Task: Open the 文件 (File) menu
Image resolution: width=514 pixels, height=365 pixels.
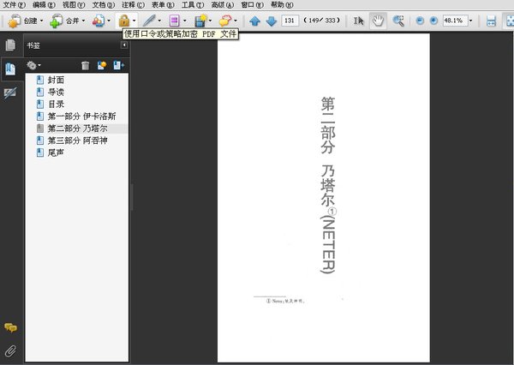Action: 14,4
